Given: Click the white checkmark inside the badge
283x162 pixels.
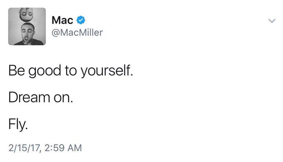Looking at the screenshot, I should pyautogui.click(x=81, y=20).
